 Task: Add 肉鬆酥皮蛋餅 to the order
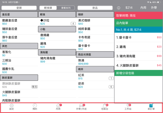click(x=19, y=100)
